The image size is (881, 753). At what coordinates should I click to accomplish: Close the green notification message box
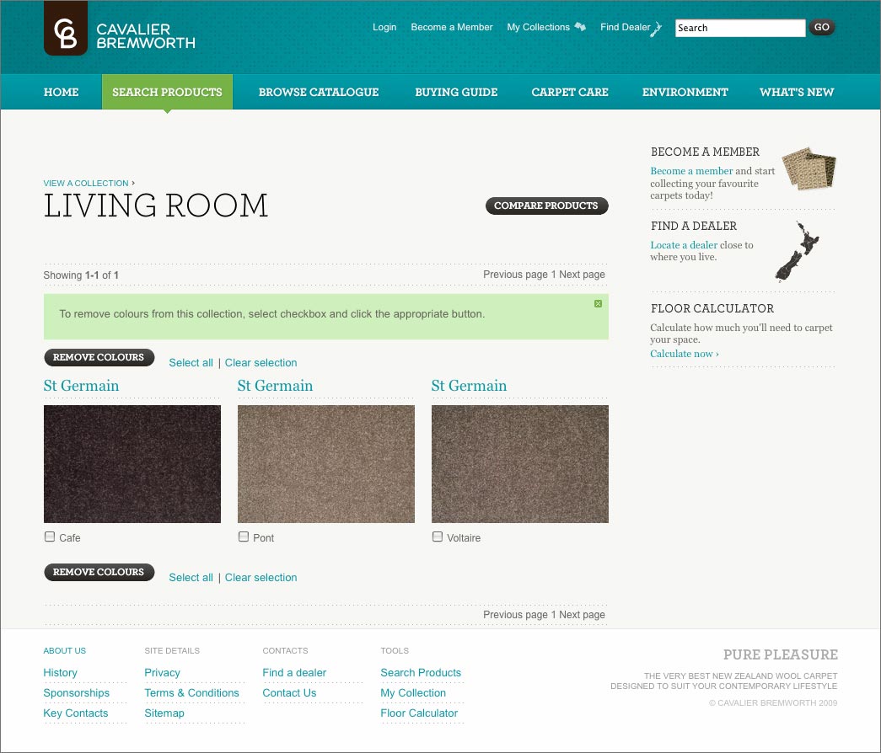tap(598, 303)
